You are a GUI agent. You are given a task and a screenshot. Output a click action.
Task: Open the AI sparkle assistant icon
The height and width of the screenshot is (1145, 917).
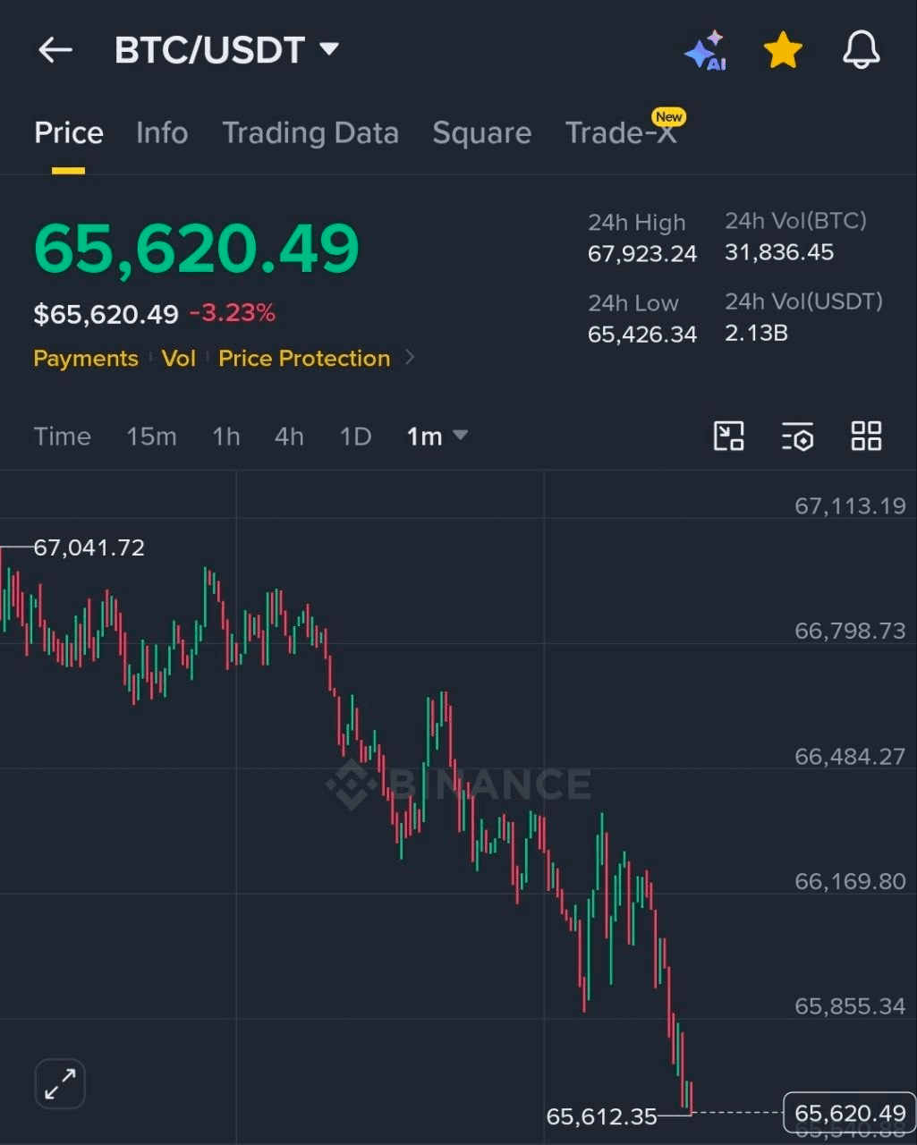pos(706,50)
